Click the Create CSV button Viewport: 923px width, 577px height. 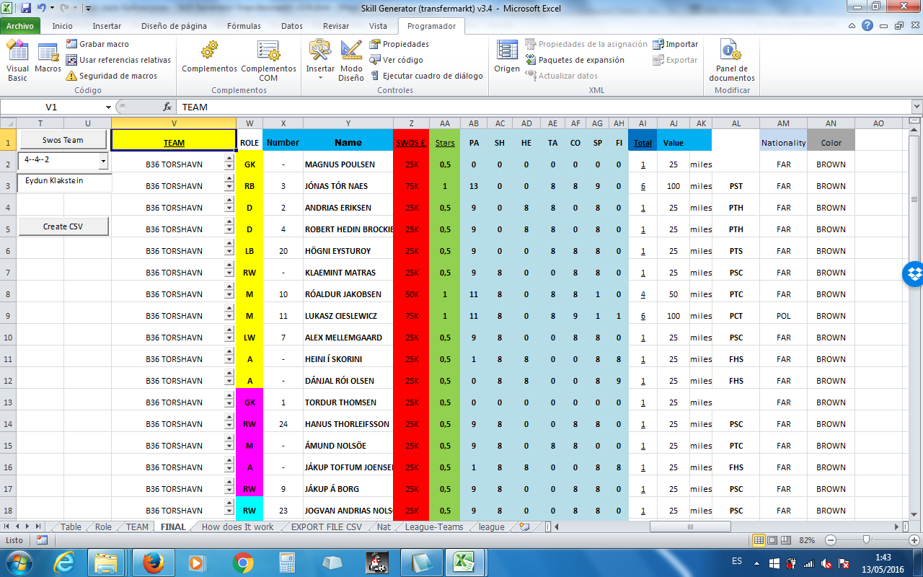(x=63, y=226)
